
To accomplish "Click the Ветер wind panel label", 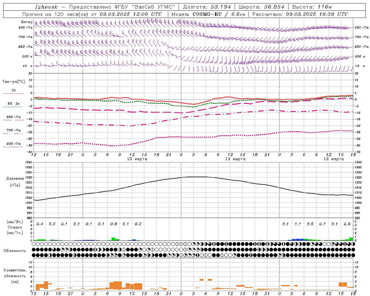I will click(27, 22).
